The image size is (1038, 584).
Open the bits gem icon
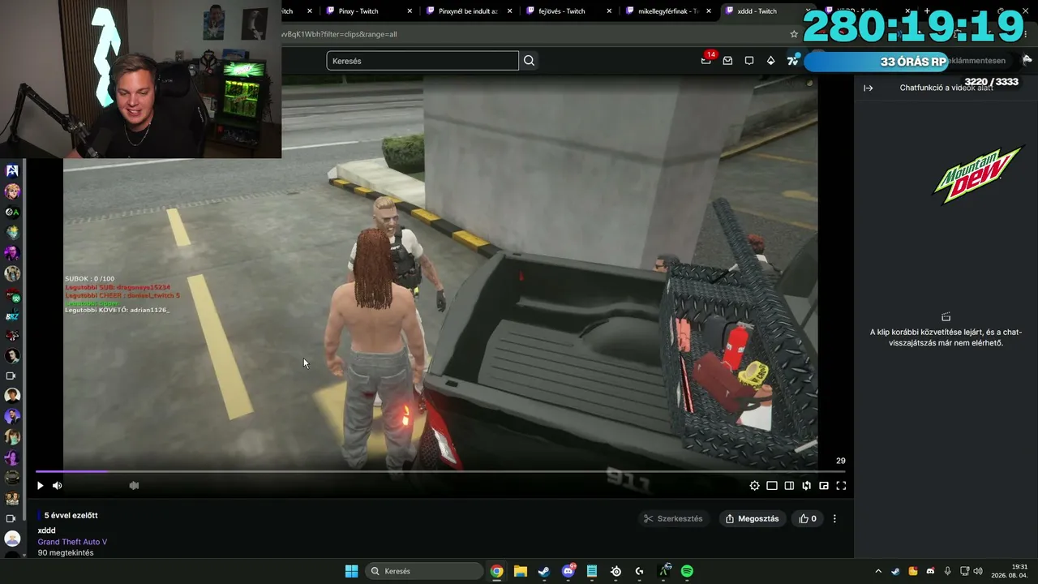pos(770,61)
